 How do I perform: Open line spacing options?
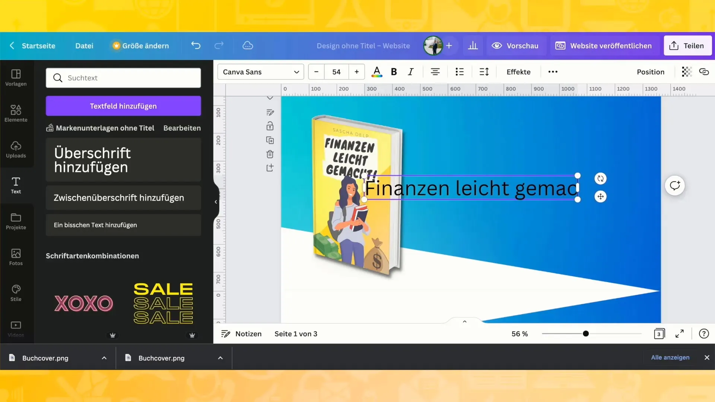[484, 72]
